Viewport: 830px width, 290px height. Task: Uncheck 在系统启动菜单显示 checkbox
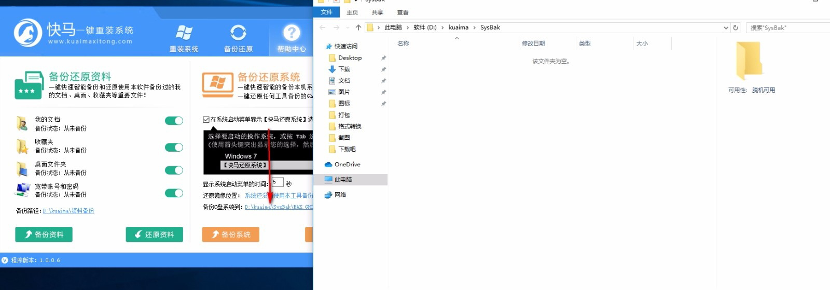(206, 120)
